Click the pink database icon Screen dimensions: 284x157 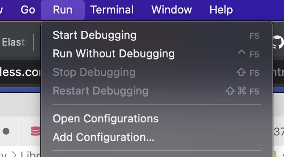point(36,131)
